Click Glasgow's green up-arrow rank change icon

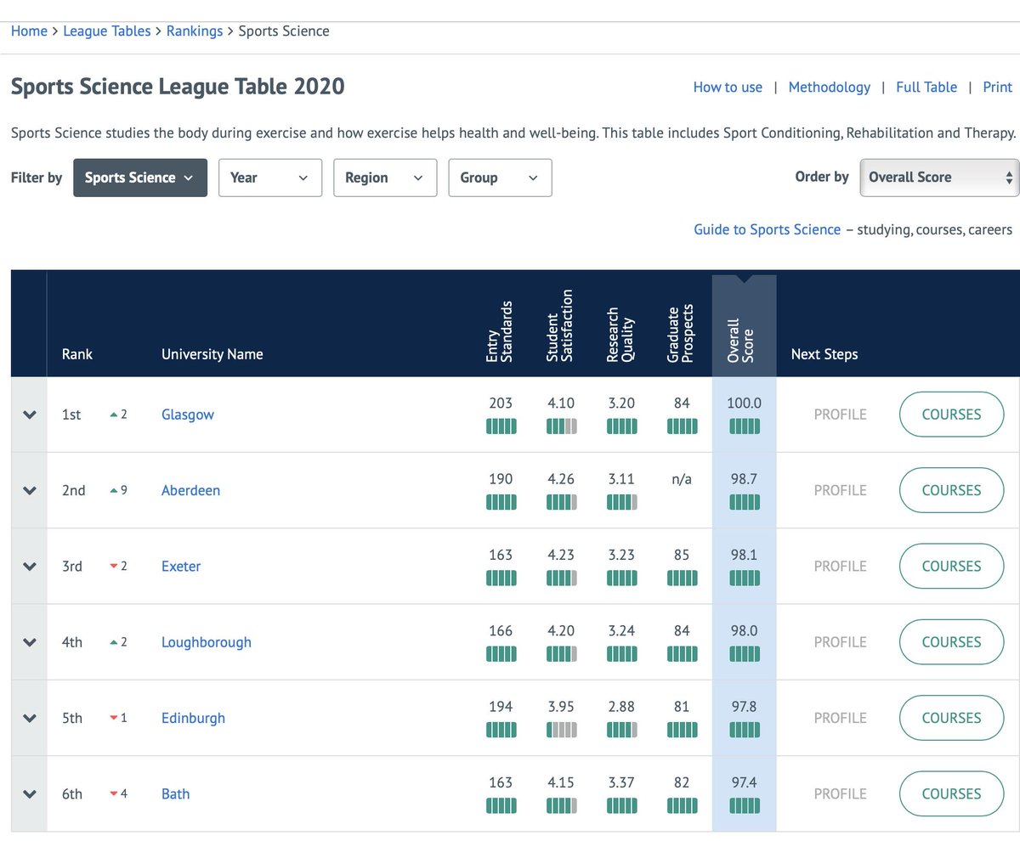coord(114,415)
